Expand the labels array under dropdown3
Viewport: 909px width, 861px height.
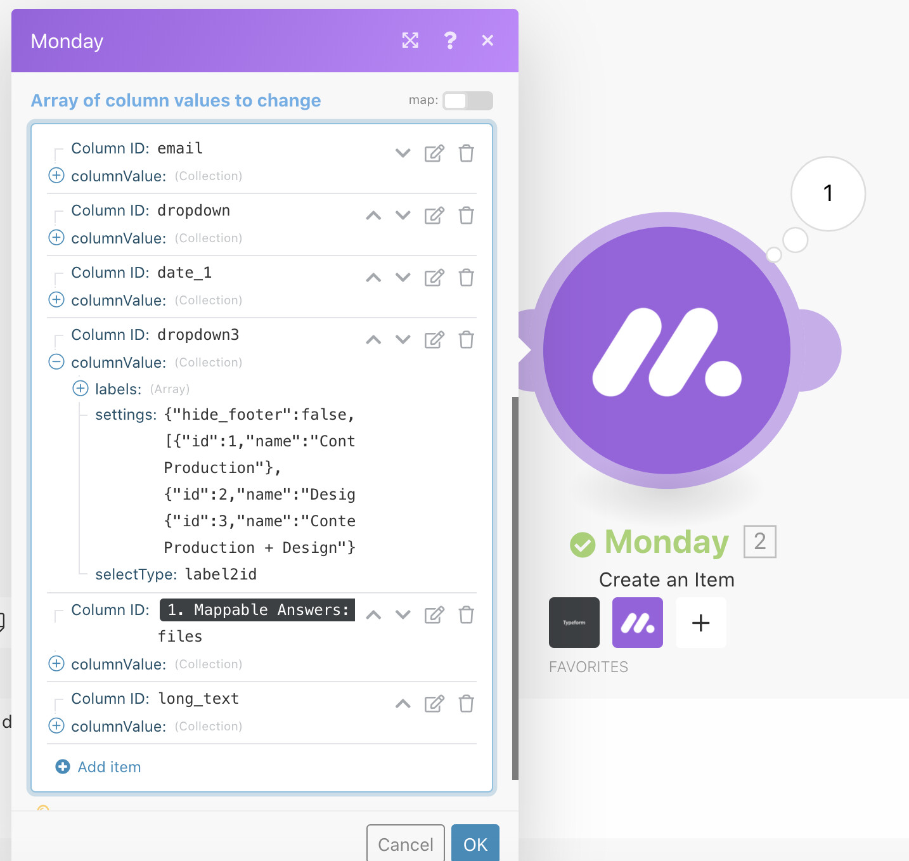point(81,388)
